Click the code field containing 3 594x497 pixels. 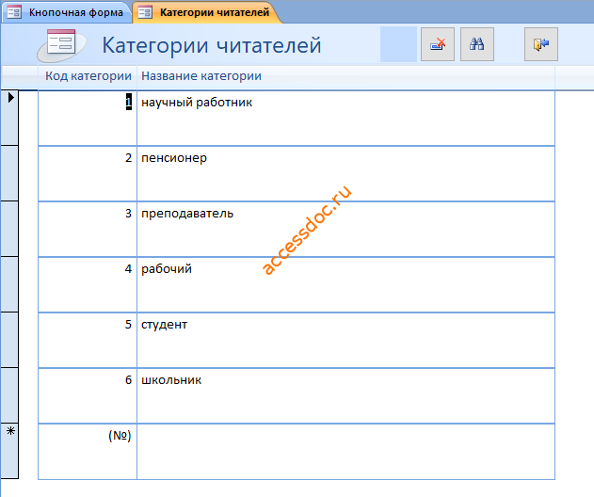88,229
